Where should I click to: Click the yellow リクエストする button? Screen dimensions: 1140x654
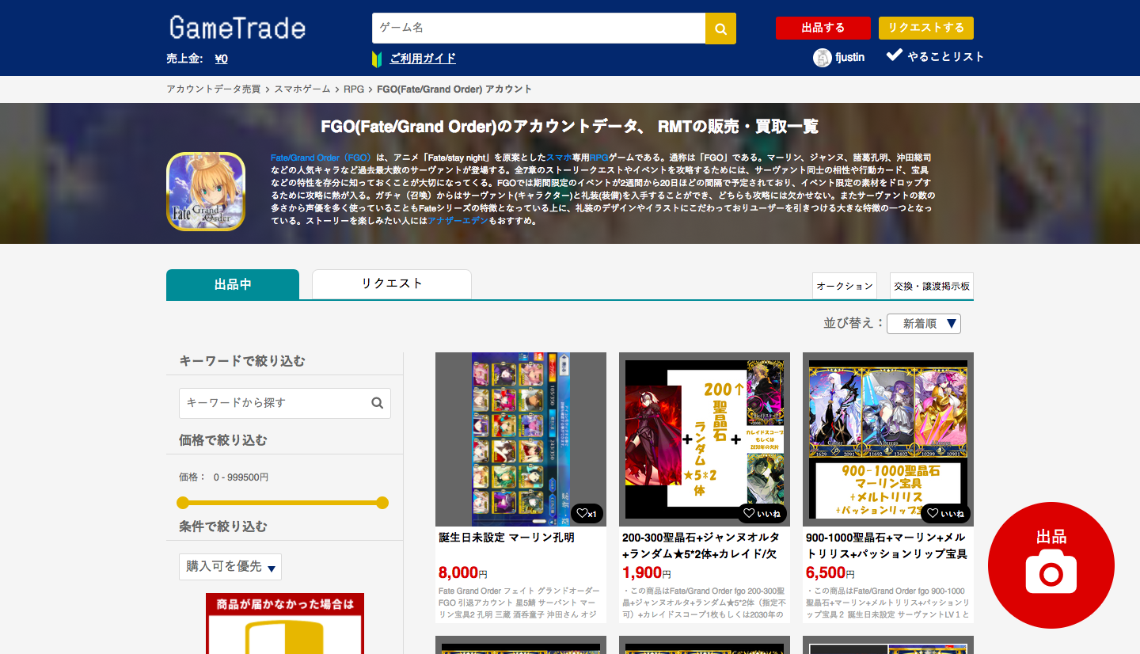pyautogui.click(x=926, y=28)
